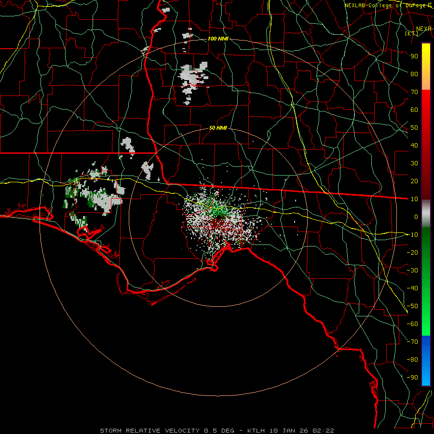The width and height of the screenshot is (434, 434).
Task: Click the -80 scale label
Action: (x=412, y=360)
